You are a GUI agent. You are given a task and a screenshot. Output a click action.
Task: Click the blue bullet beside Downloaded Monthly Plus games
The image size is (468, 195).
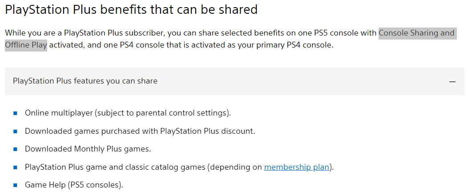click(15, 149)
